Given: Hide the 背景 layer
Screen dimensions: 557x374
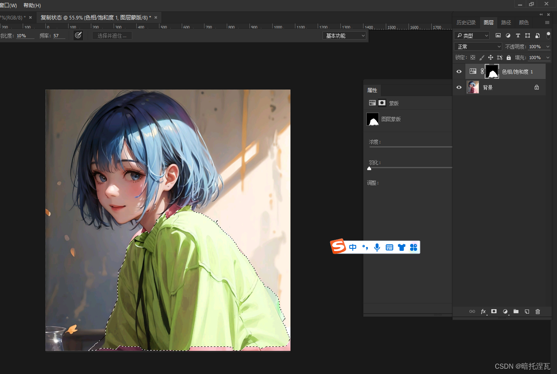Looking at the screenshot, I should point(459,87).
